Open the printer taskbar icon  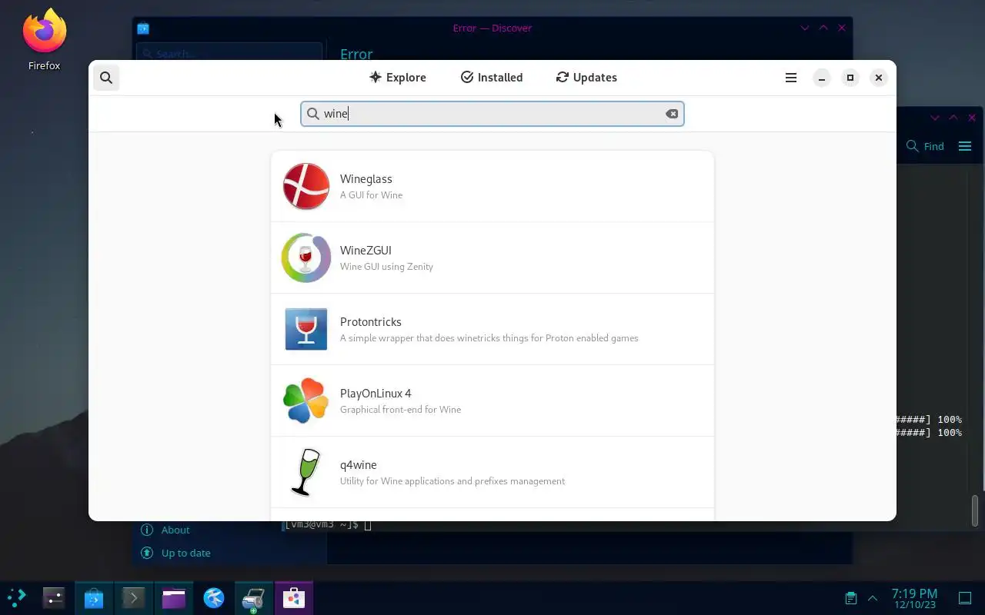click(254, 597)
